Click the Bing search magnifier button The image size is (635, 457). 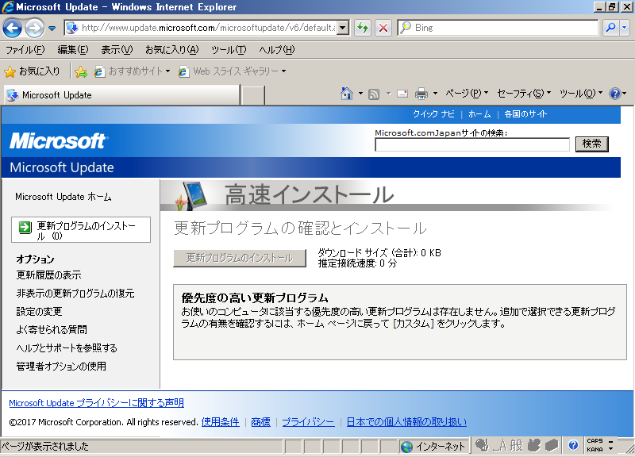click(610, 28)
